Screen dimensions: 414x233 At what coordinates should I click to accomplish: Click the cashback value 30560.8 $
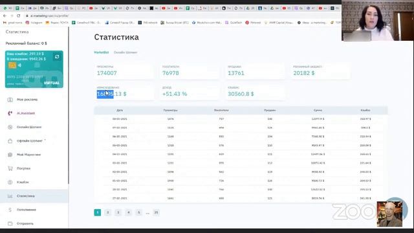pyautogui.click(x=241, y=94)
